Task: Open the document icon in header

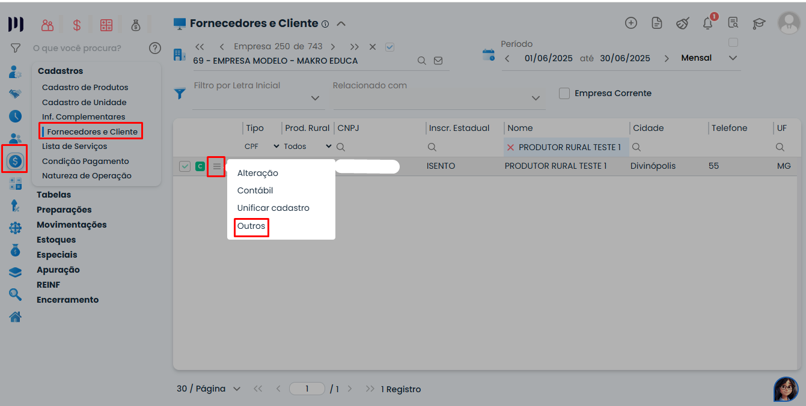Action: point(657,23)
